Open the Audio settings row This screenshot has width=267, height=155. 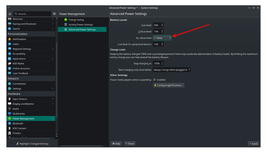pyautogui.click(x=31, y=109)
